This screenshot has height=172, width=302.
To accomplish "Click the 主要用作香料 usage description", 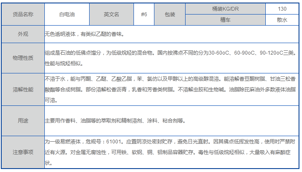I will pos(115,121).
